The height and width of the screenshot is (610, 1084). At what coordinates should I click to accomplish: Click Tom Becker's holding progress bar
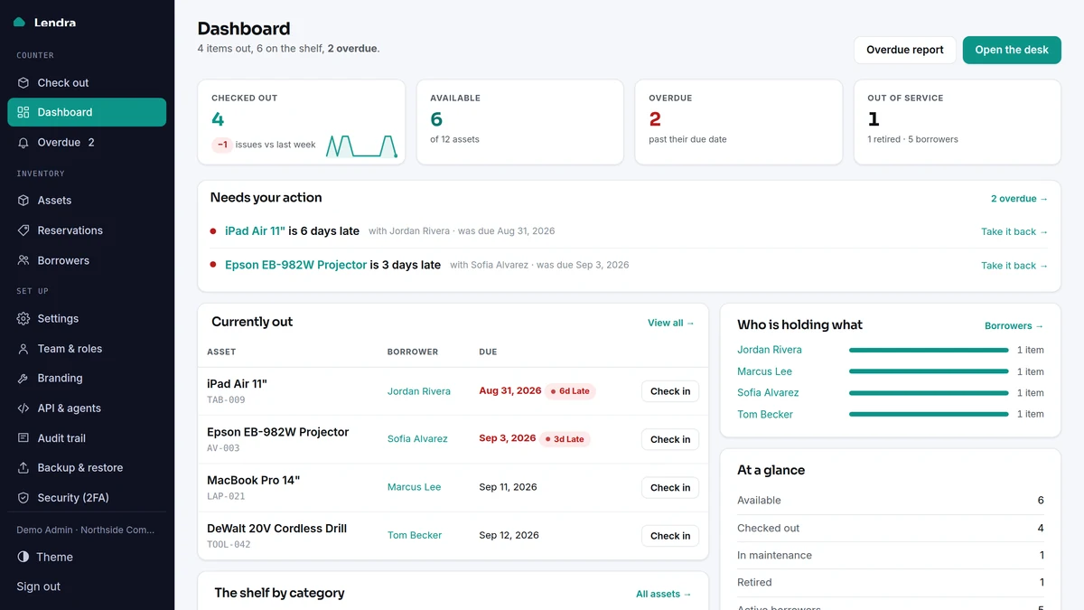[929, 414]
